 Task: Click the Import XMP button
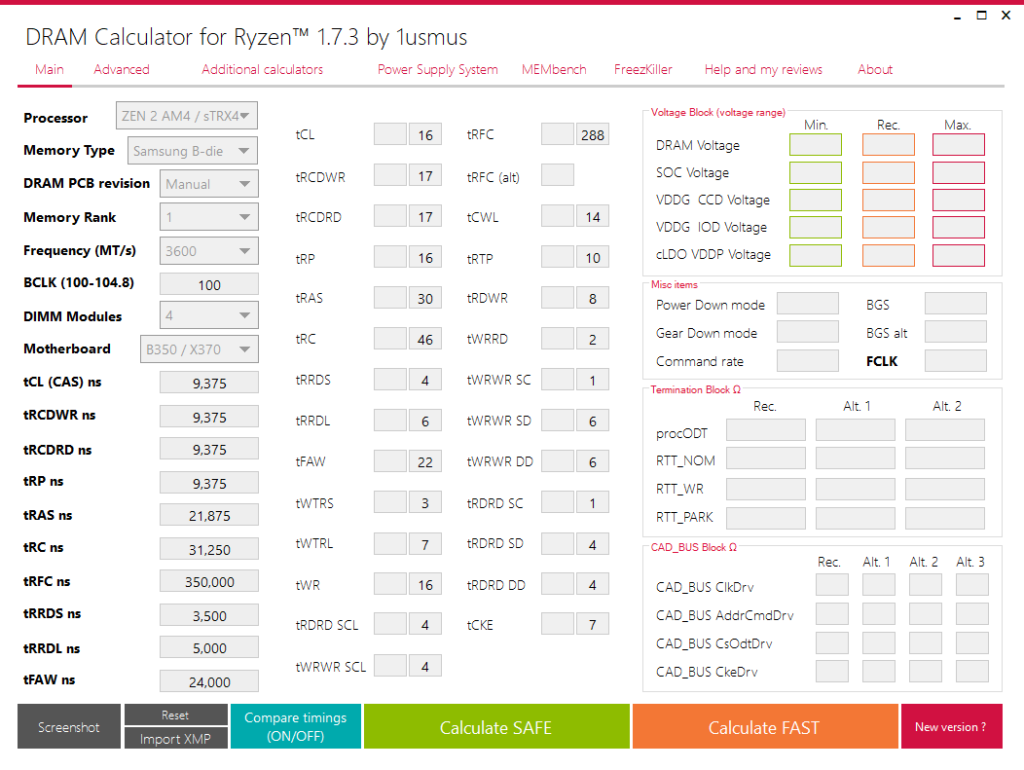click(175, 739)
